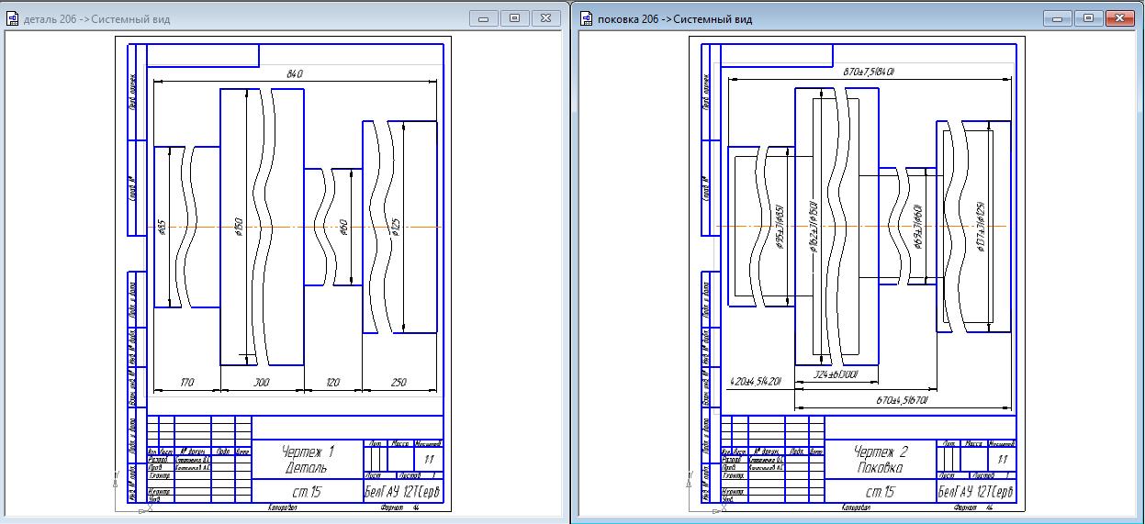Image resolution: width=1145 pixels, height=524 pixels.
Task: Select the 170 length dimension
Action: (x=186, y=381)
